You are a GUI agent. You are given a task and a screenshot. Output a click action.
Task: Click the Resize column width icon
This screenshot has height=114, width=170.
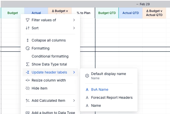pyautogui.click(x=28, y=80)
